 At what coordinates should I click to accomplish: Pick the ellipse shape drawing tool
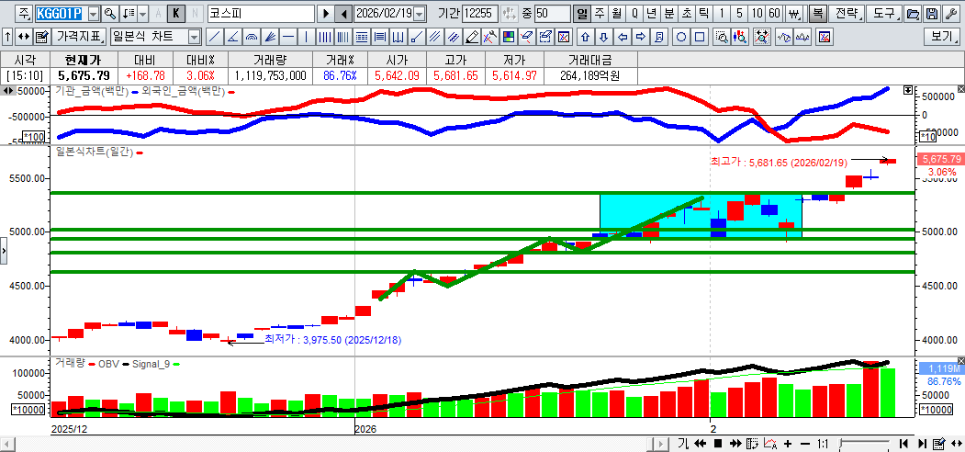coord(681,38)
